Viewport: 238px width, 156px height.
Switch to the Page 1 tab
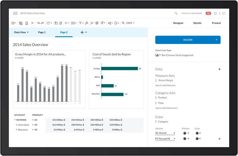pyautogui.click(x=42, y=32)
